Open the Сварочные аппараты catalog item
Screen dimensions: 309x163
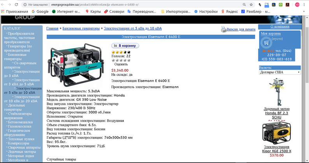pos(24,147)
